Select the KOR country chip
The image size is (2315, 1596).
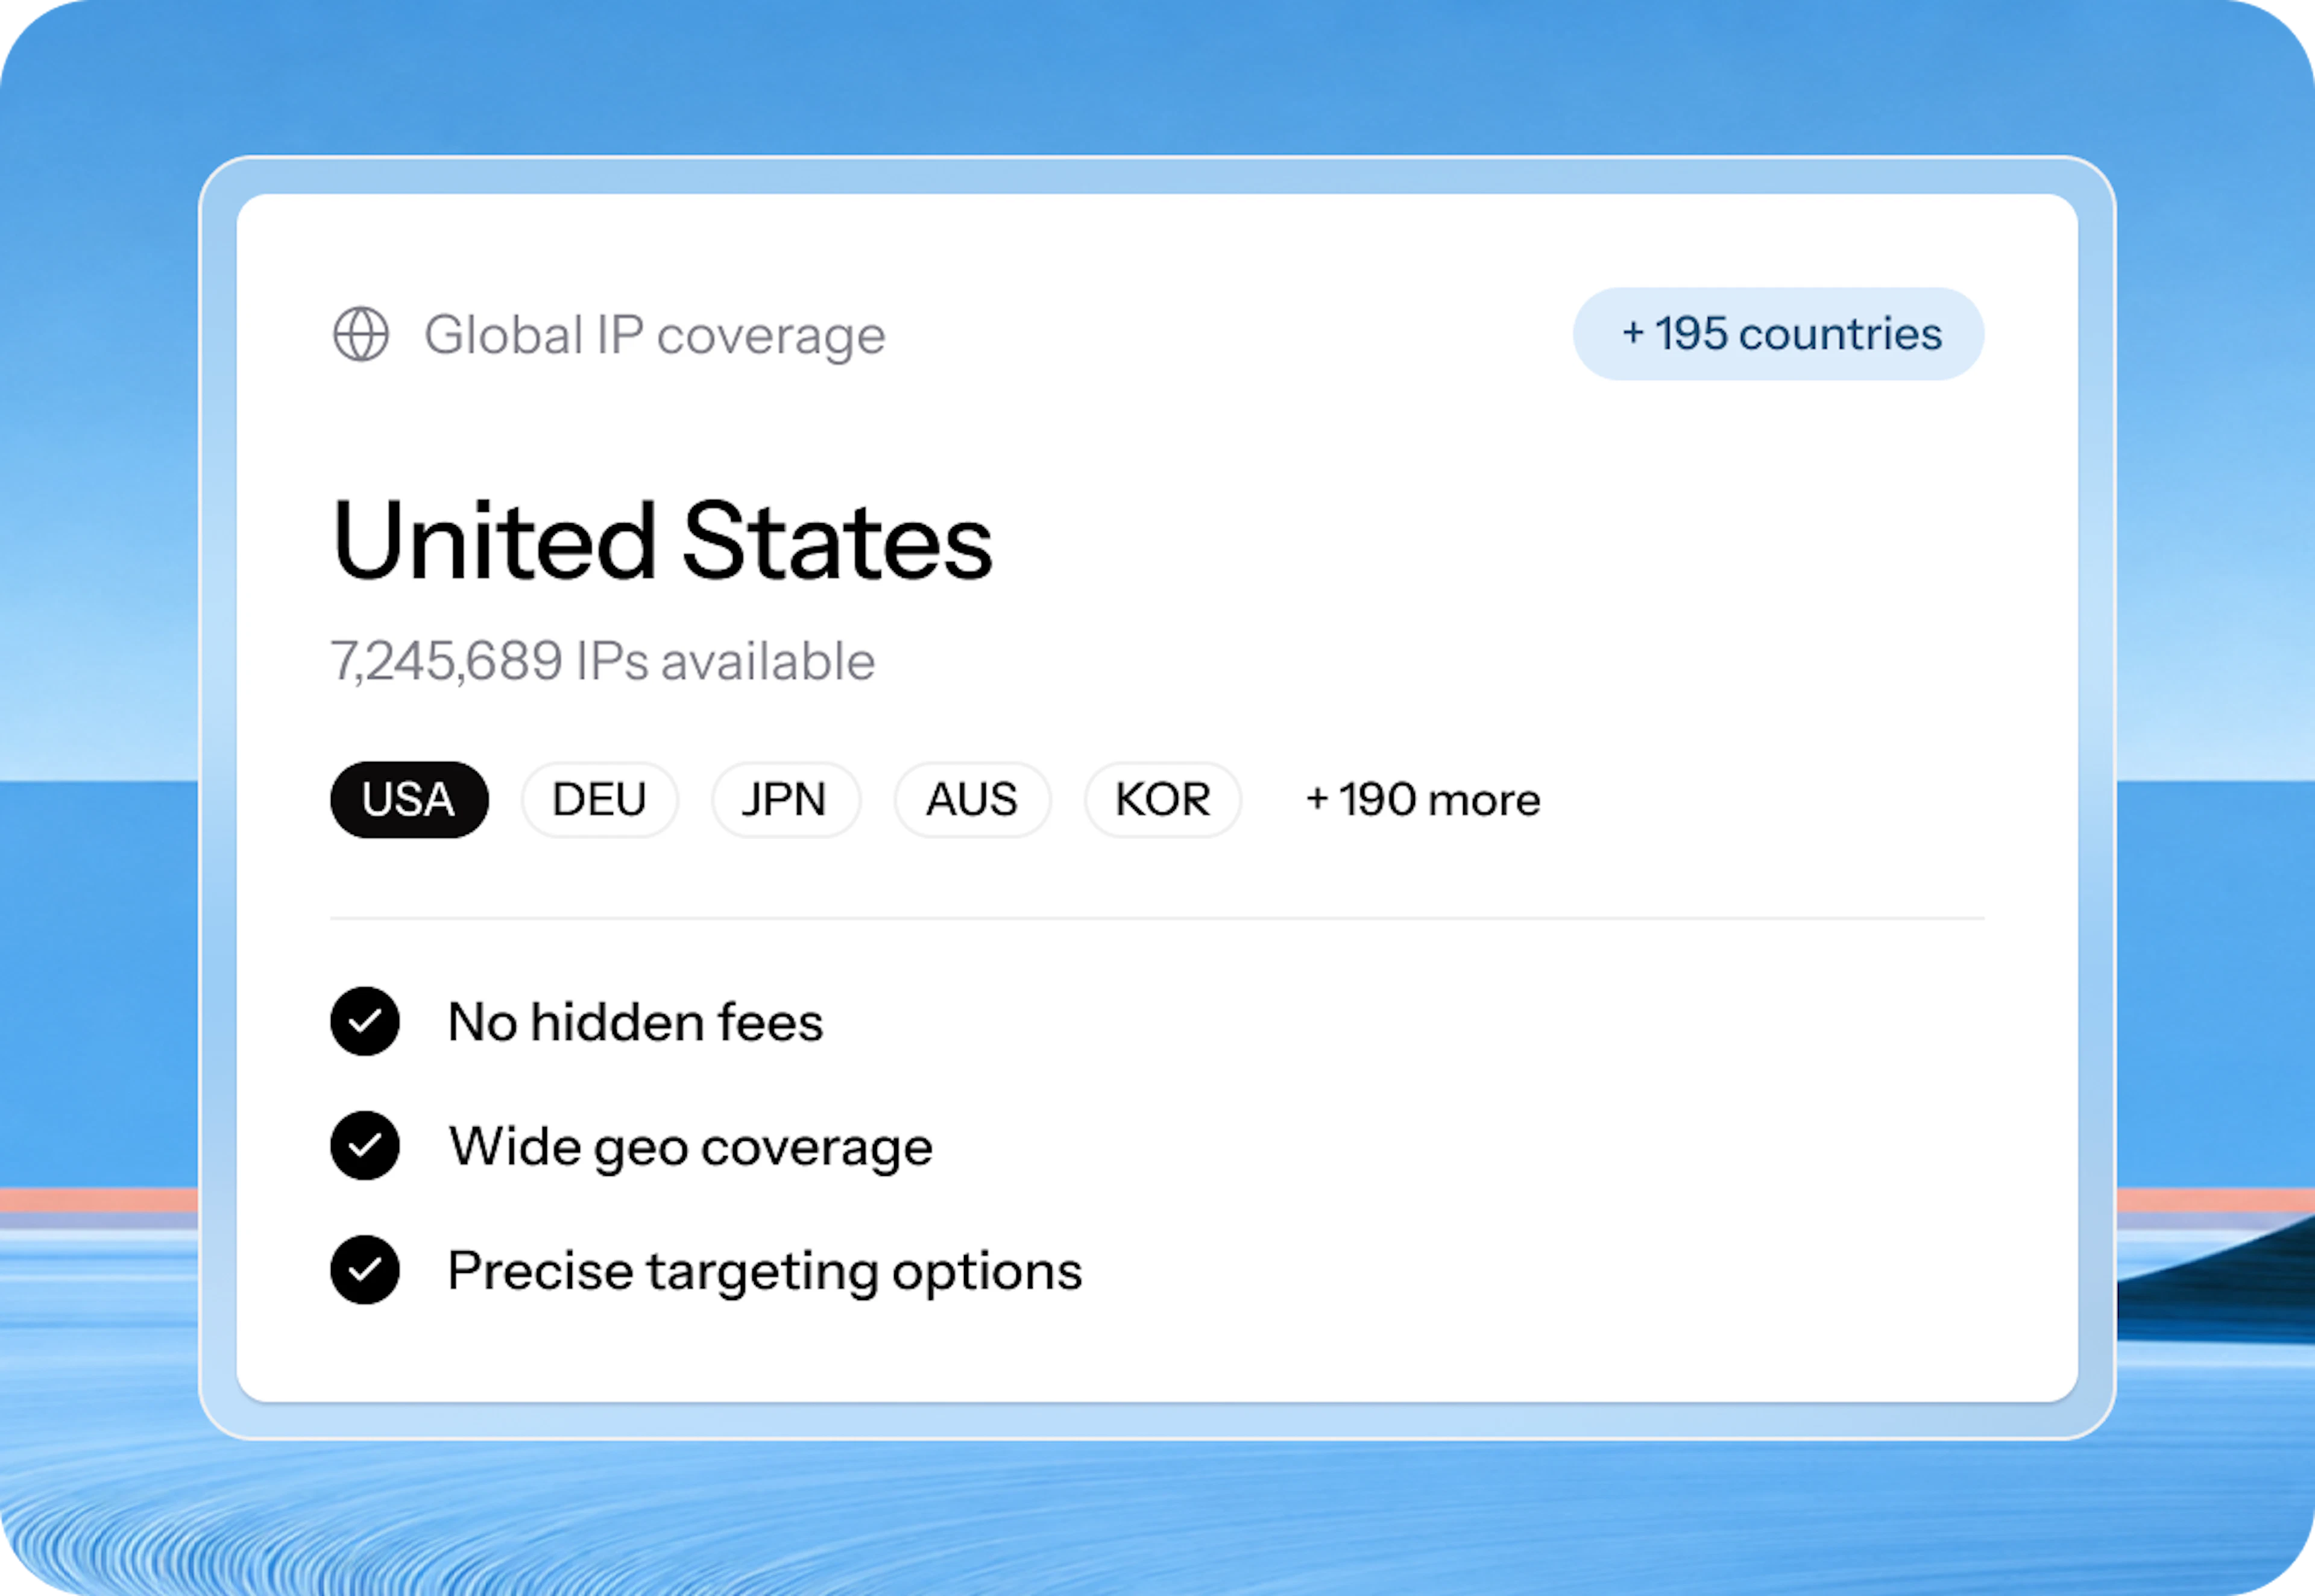tap(1163, 799)
